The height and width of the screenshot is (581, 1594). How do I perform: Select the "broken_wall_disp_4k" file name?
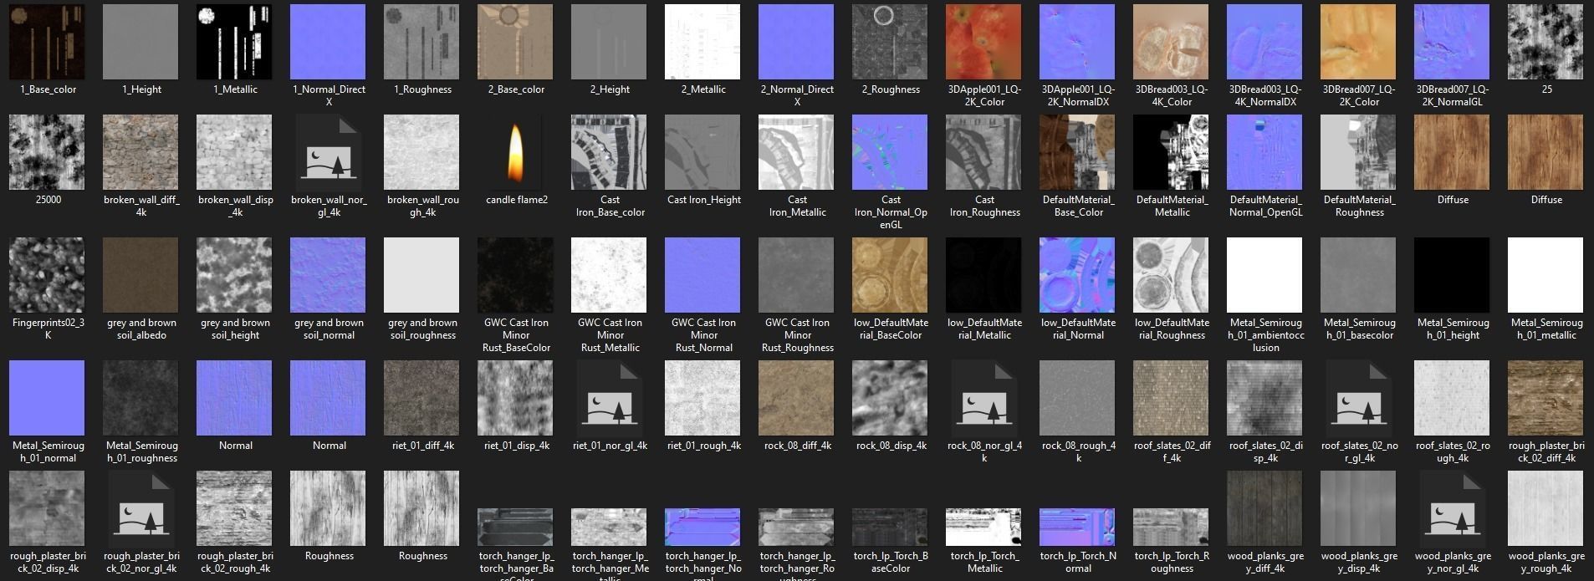click(x=235, y=206)
